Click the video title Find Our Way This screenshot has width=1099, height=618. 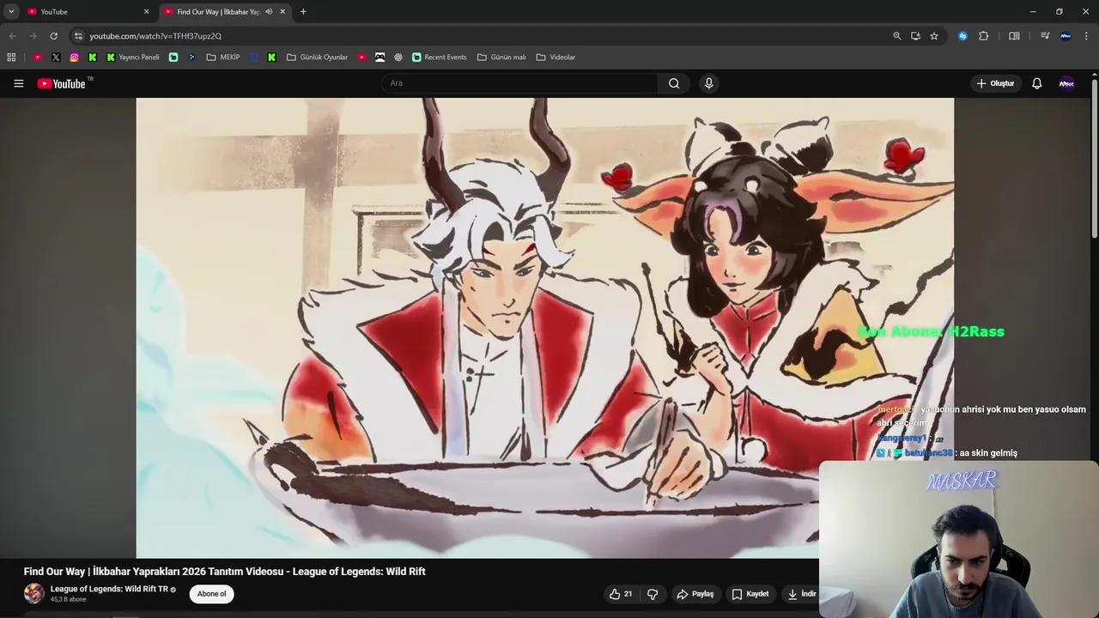225,572
